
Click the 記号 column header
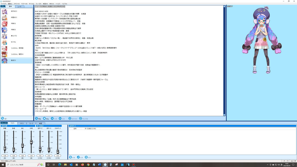(x=75, y=129)
